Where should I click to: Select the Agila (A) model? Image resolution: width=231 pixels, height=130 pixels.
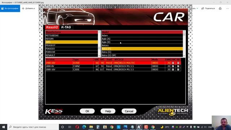point(142,39)
